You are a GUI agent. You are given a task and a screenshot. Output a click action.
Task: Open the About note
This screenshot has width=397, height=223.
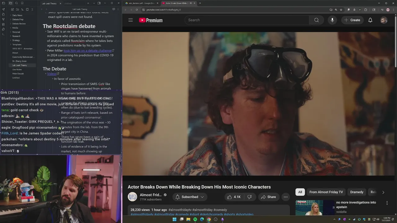coord(15,53)
